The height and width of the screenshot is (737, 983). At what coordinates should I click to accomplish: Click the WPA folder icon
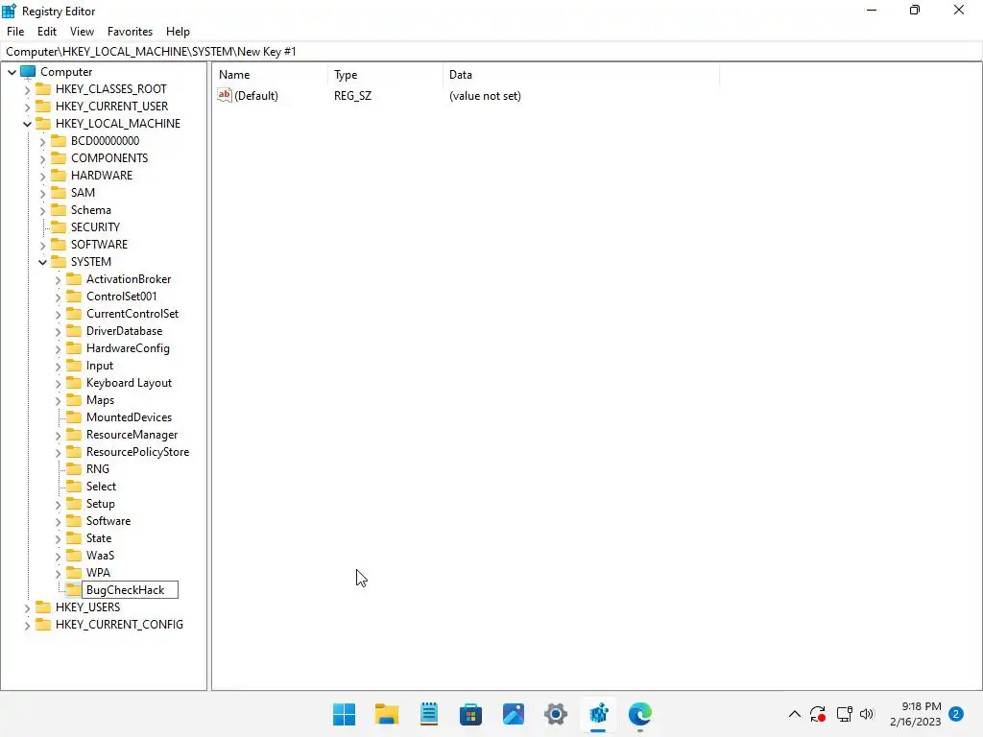coord(74,573)
